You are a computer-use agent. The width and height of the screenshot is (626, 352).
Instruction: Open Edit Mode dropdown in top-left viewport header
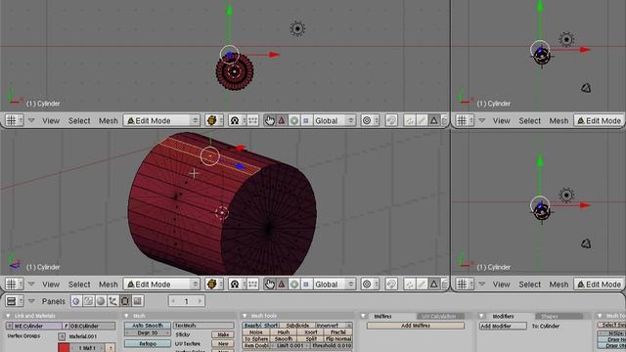(x=161, y=120)
